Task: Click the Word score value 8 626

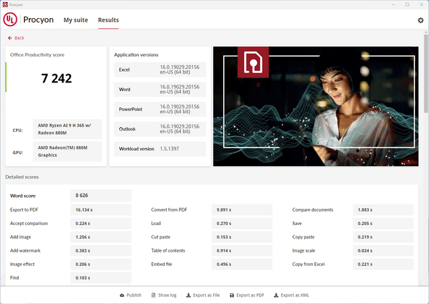Action: (x=101, y=196)
